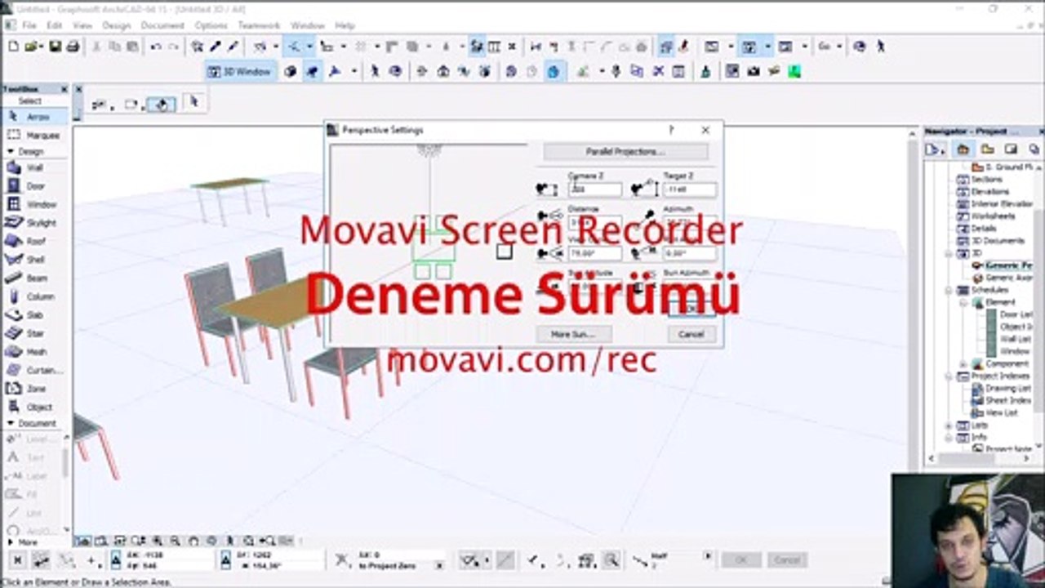The height and width of the screenshot is (588, 1045).
Task: Click the Perspective Settings help question mark
Action: tap(671, 130)
